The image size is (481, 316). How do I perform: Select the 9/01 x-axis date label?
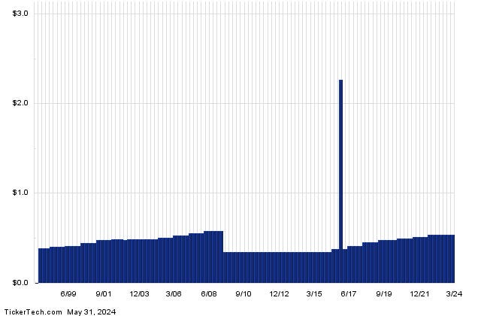click(x=104, y=294)
